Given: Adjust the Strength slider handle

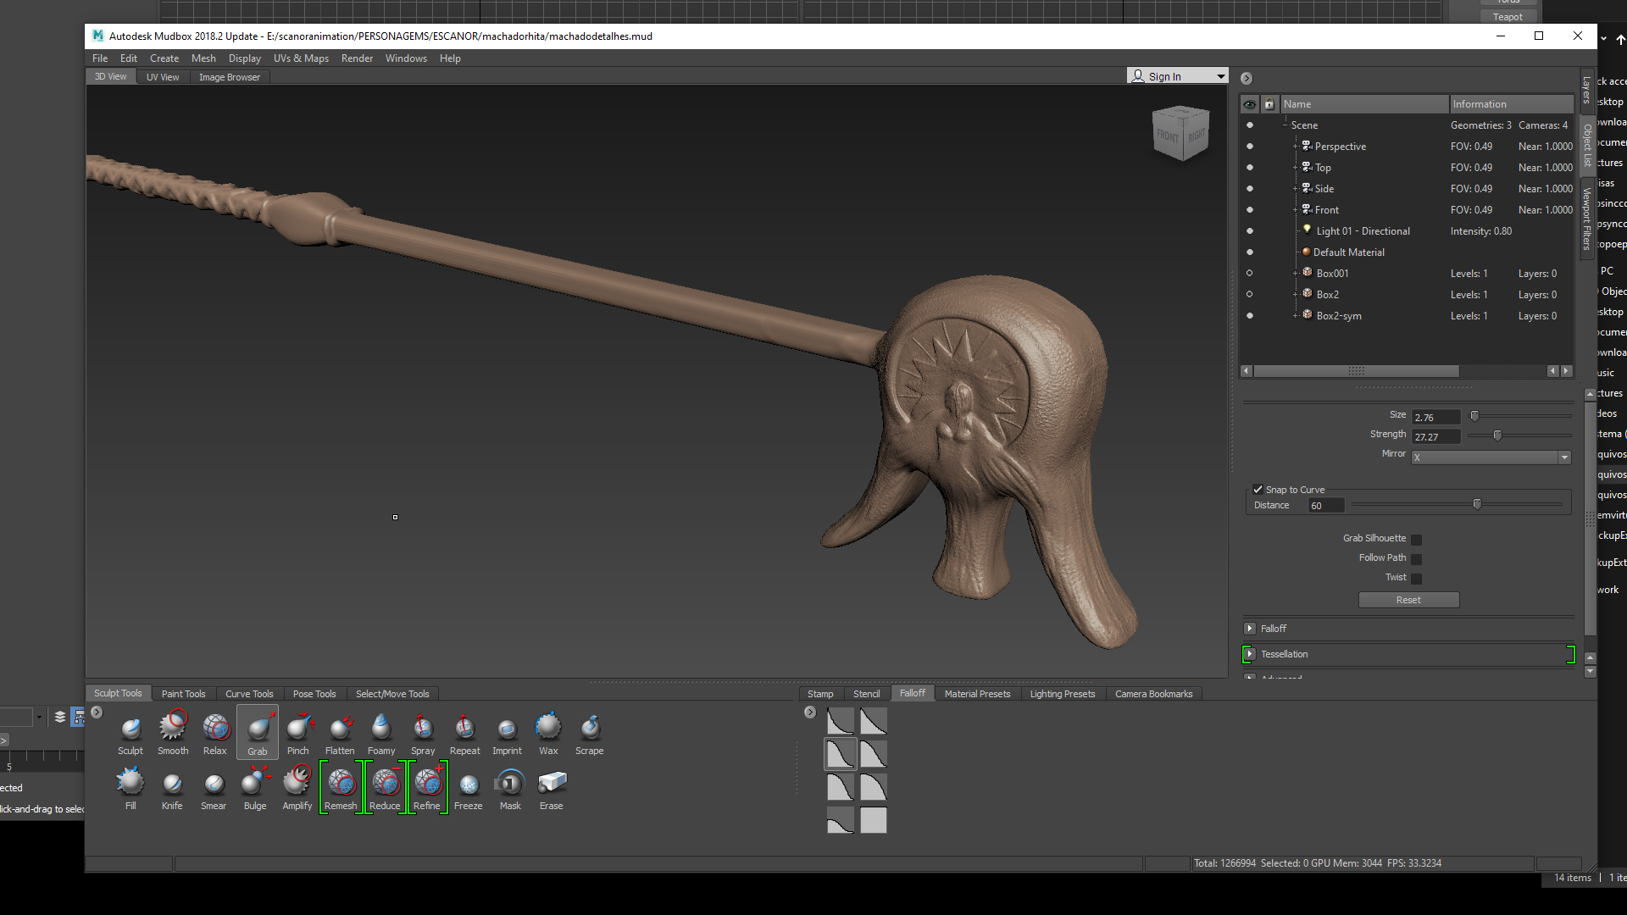Looking at the screenshot, I should click(1497, 435).
